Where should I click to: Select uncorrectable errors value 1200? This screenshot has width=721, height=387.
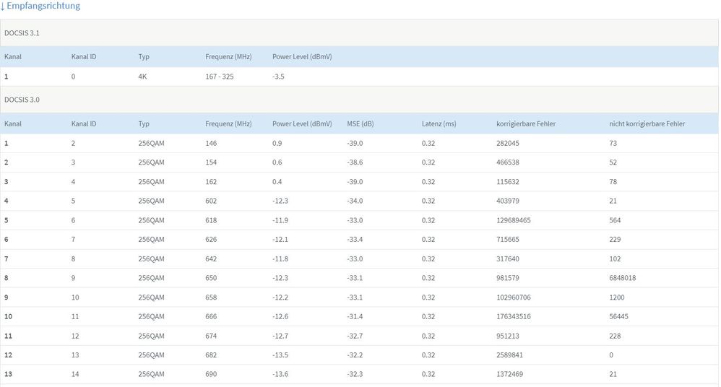617,297
